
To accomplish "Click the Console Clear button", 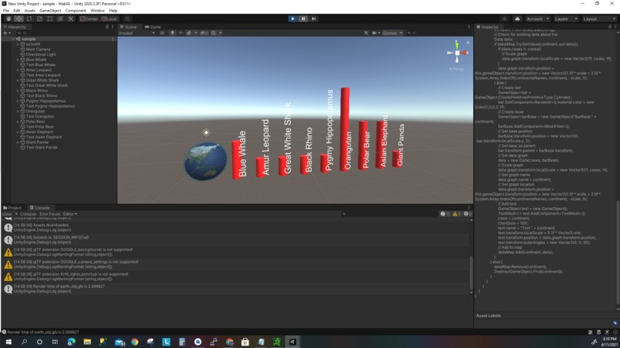I will point(7,214).
